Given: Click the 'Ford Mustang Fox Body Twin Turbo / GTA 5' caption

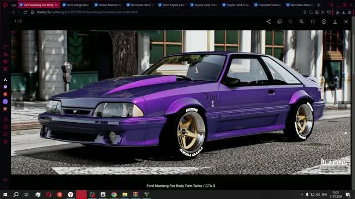Looking at the screenshot, I should 181,186.
